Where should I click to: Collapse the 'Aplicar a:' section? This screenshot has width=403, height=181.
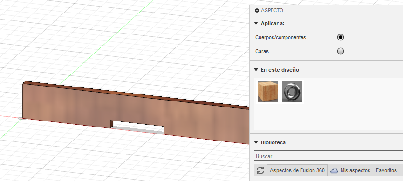pyautogui.click(x=256, y=23)
